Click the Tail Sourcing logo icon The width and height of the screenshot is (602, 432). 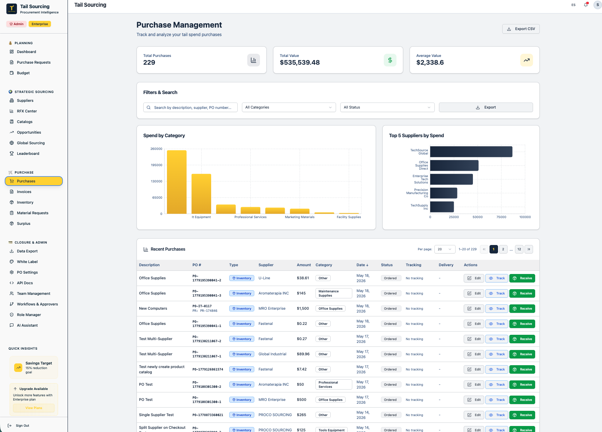click(x=12, y=9)
